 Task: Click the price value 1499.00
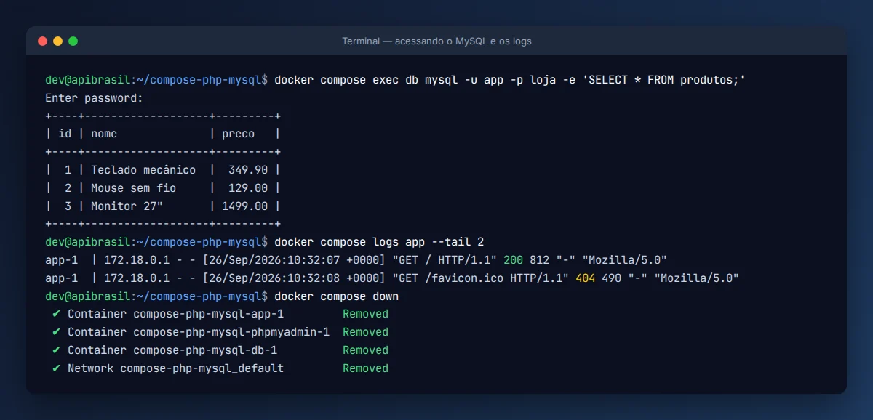245,206
